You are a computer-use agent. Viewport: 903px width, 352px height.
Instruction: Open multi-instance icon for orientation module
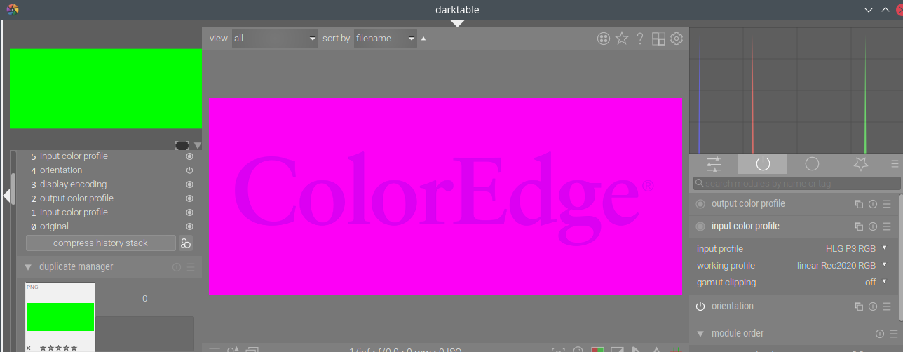[859, 306]
